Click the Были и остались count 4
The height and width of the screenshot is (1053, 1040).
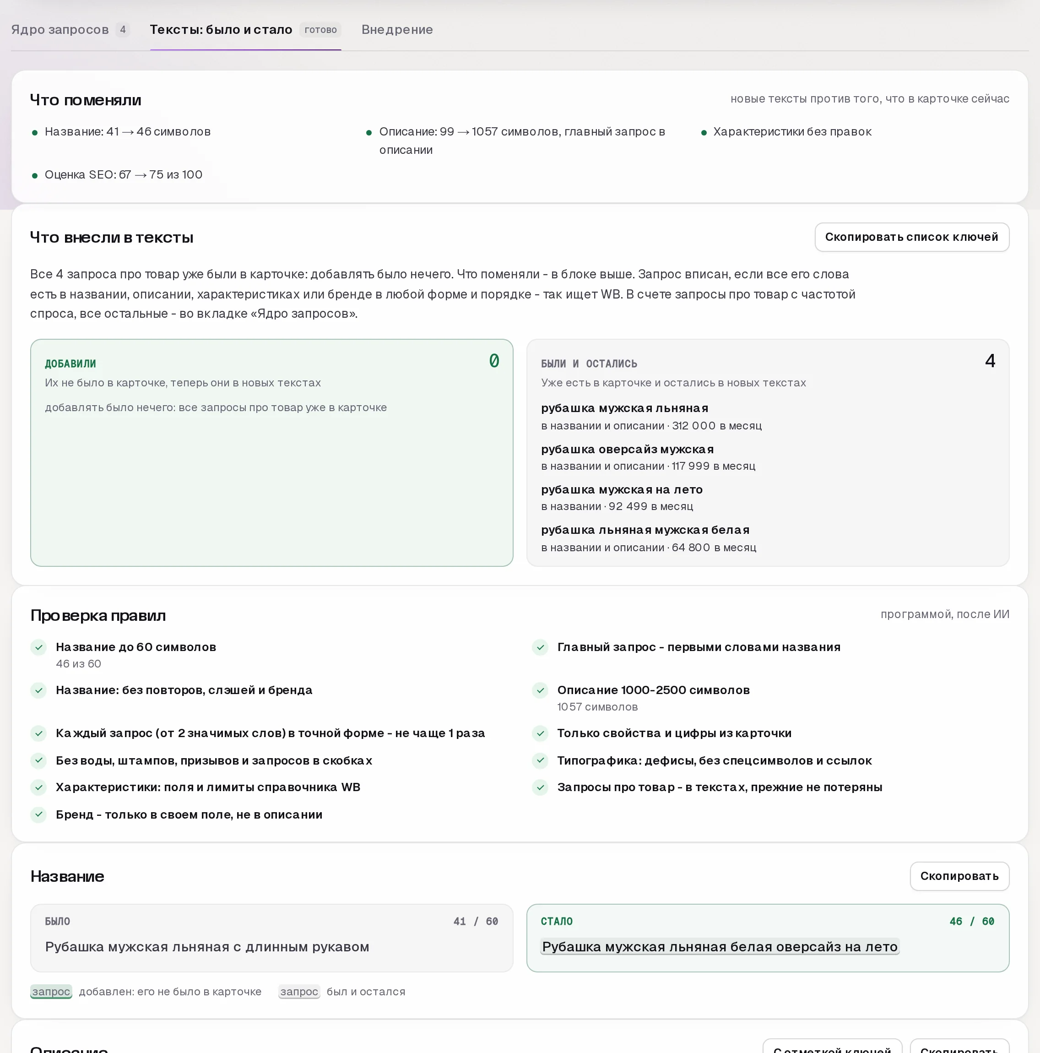pyautogui.click(x=990, y=361)
